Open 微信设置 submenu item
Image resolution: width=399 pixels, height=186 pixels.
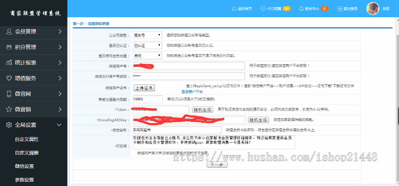[24, 166]
